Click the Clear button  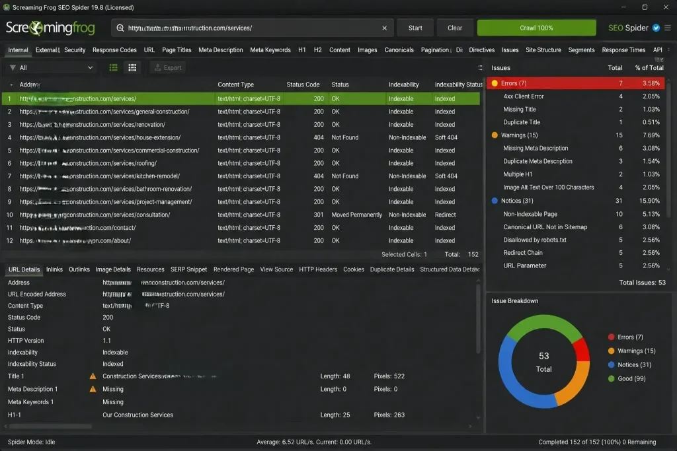[x=455, y=28]
